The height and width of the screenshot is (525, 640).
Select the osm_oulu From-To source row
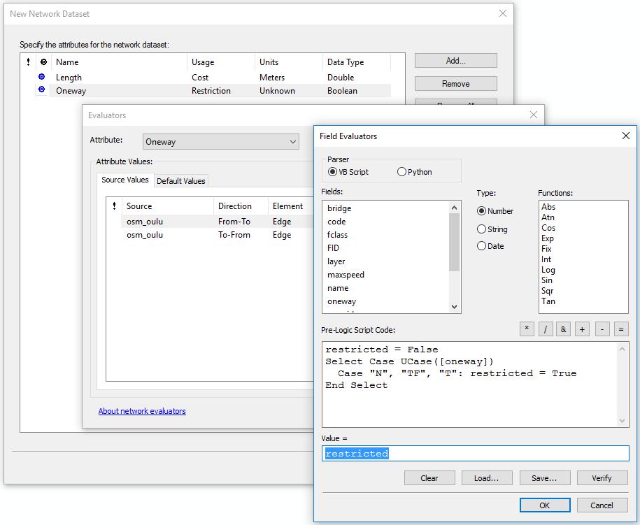pyautogui.click(x=218, y=222)
